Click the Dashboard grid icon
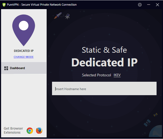The image size is (163, 139). [x=6, y=68]
